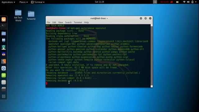Click 'Do you want to continue? [Y/n]' line
This screenshot has height=112, width=199.
[67, 70]
